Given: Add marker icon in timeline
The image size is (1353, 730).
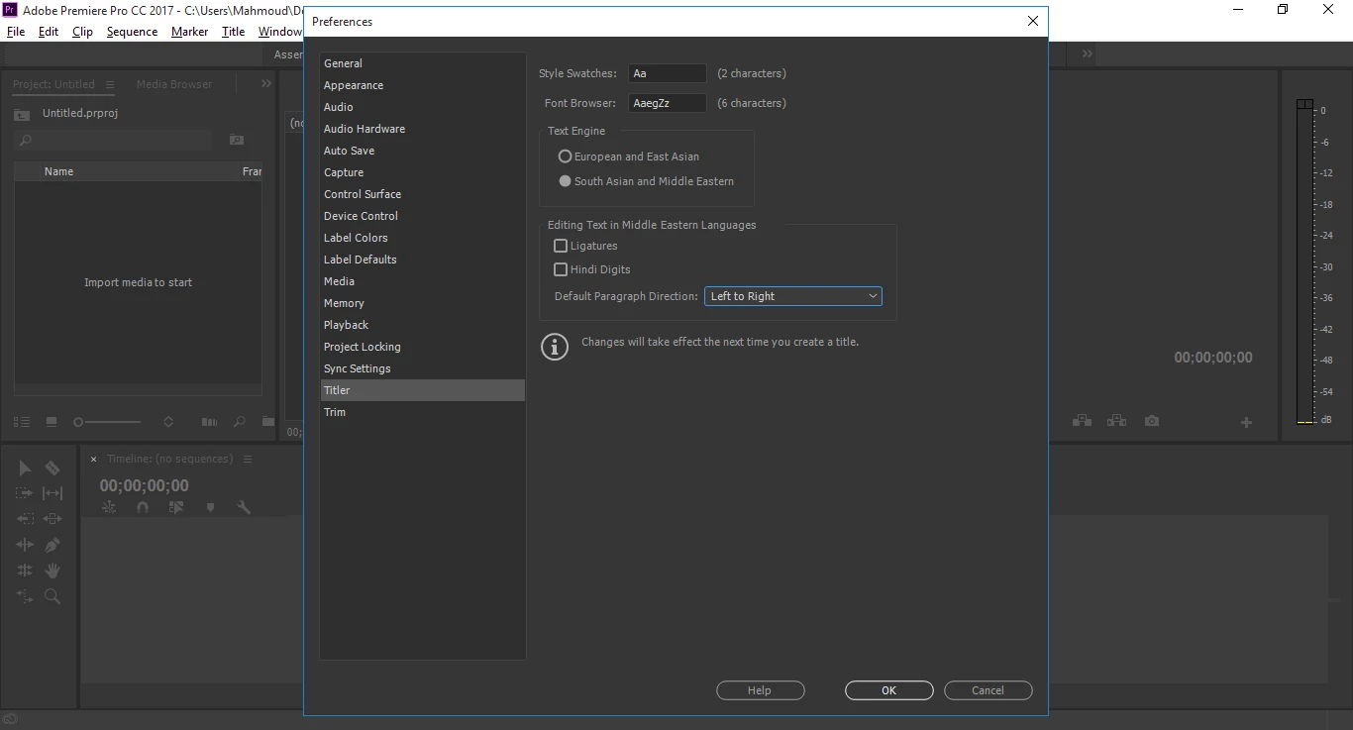Looking at the screenshot, I should [210, 507].
